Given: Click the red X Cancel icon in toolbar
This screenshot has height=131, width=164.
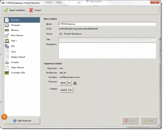Looking at the screenshot, I should click(x=31, y=10).
